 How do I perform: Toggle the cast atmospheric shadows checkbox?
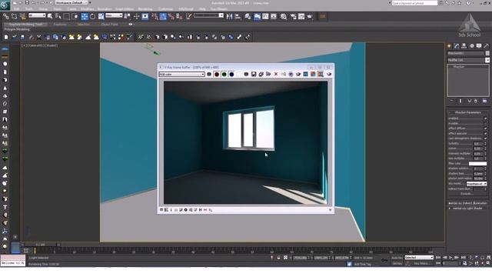(x=485, y=138)
